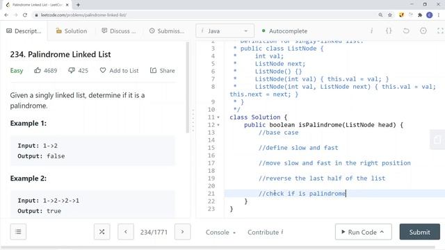
Task: Click the floating side panel icon at right edge
Action: [x=437, y=140]
